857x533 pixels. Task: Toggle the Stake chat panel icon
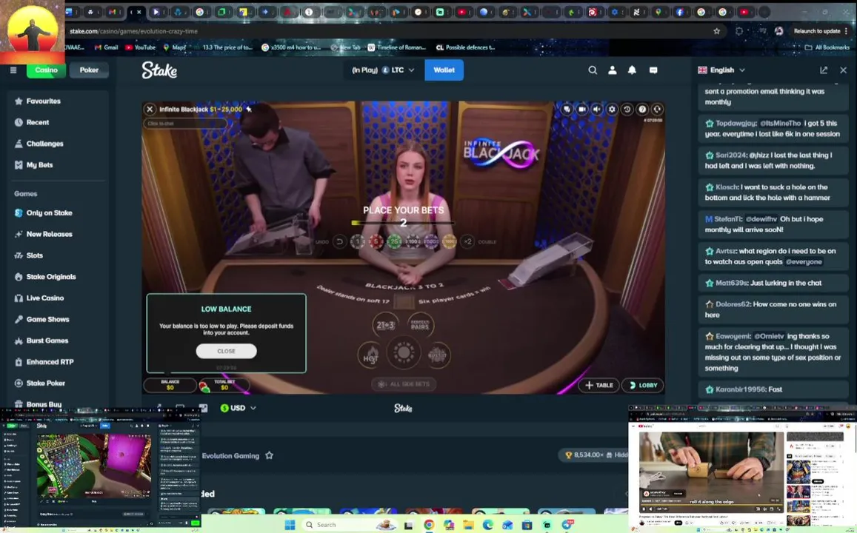click(x=653, y=70)
